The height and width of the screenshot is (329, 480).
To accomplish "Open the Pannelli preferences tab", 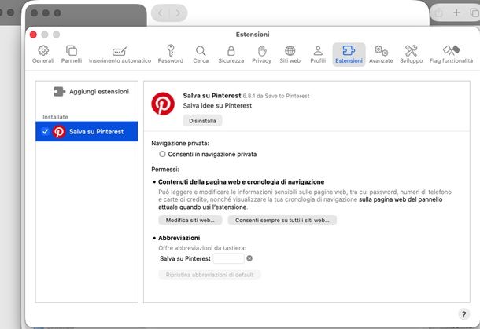I will 72,54.
